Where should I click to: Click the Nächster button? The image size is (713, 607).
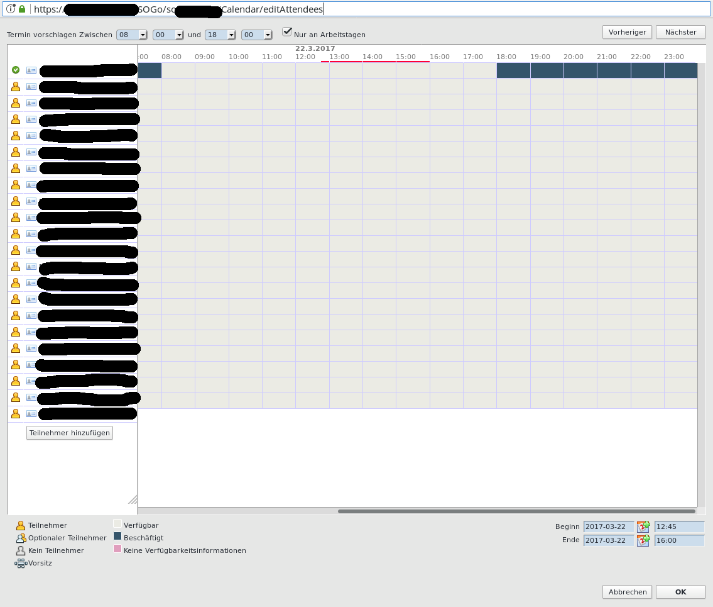coord(680,32)
